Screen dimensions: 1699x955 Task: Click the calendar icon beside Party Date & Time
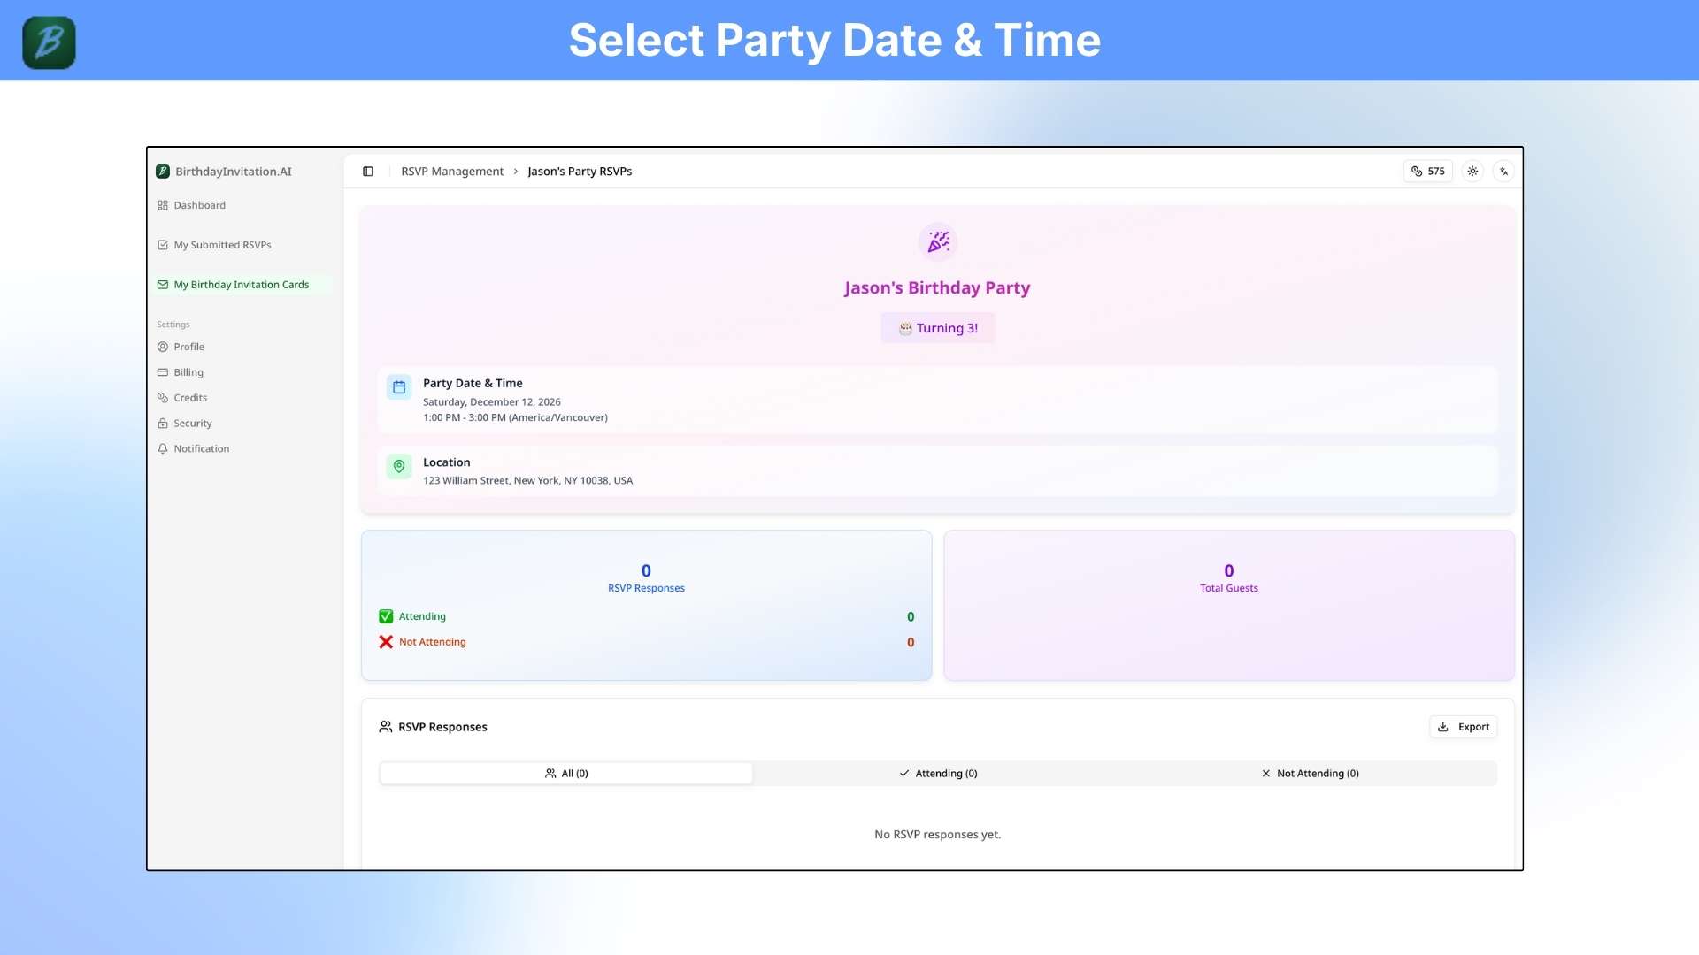coord(399,387)
